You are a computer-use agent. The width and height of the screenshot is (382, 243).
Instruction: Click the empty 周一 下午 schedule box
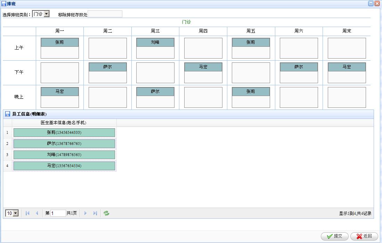click(60, 73)
